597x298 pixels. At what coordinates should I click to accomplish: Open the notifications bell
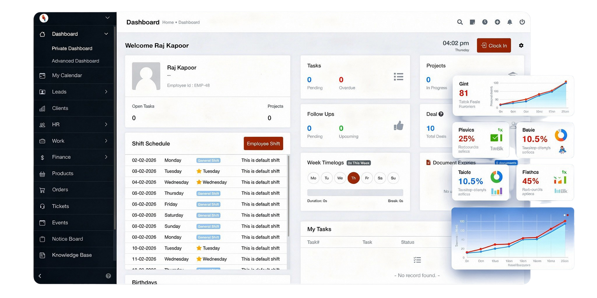click(x=510, y=22)
